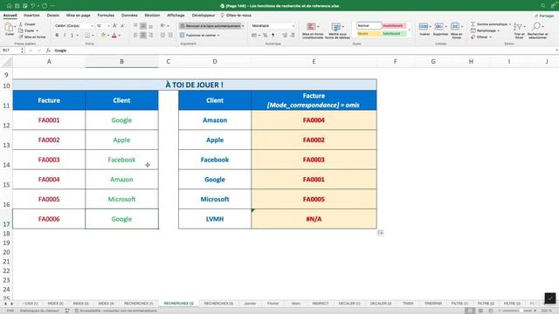The width and height of the screenshot is (559, 314).
Task: Increase font size with the large A
Action: click(x=114, y=25)
